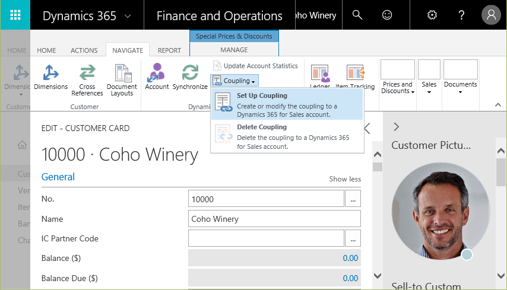The height and width of the screenshot is (290, 507).
Task: Toggle the Coupling dropdown button
Action: click(235, 81)
